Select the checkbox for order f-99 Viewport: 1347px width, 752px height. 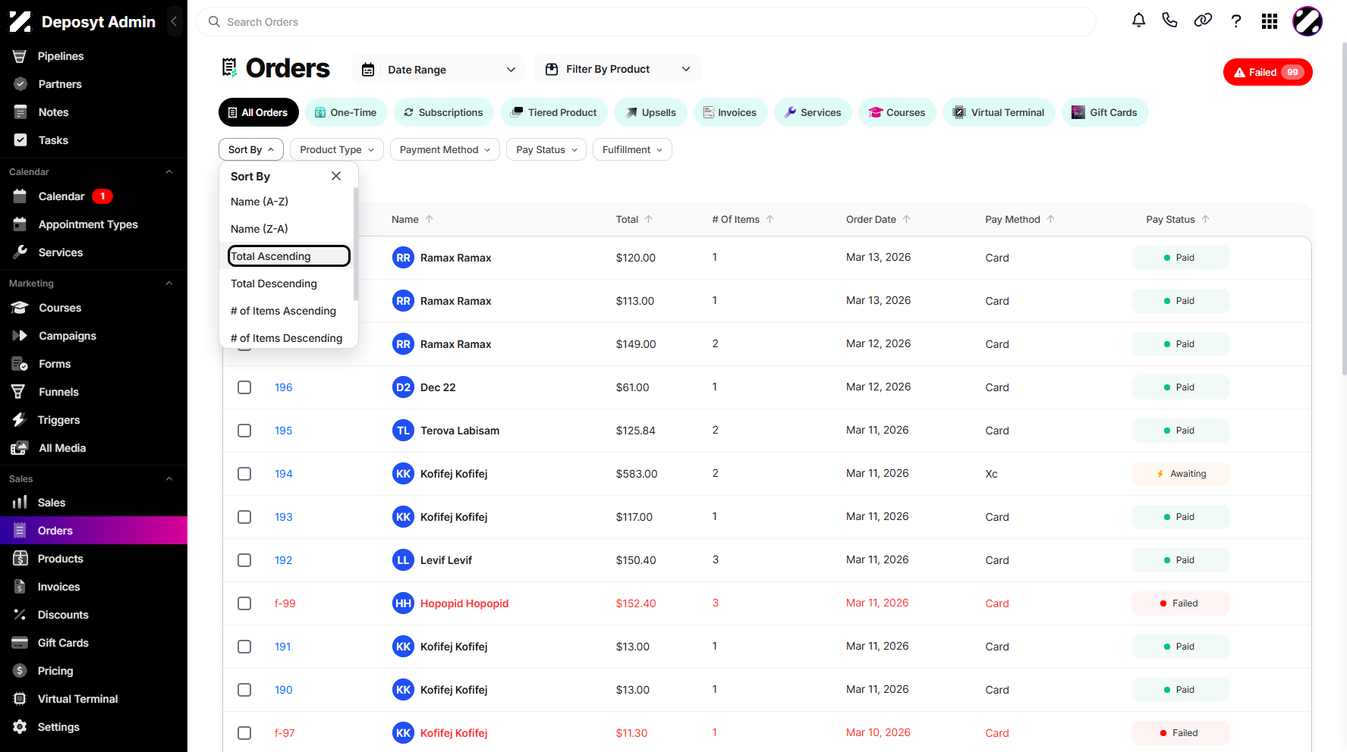tap(244, 603)
